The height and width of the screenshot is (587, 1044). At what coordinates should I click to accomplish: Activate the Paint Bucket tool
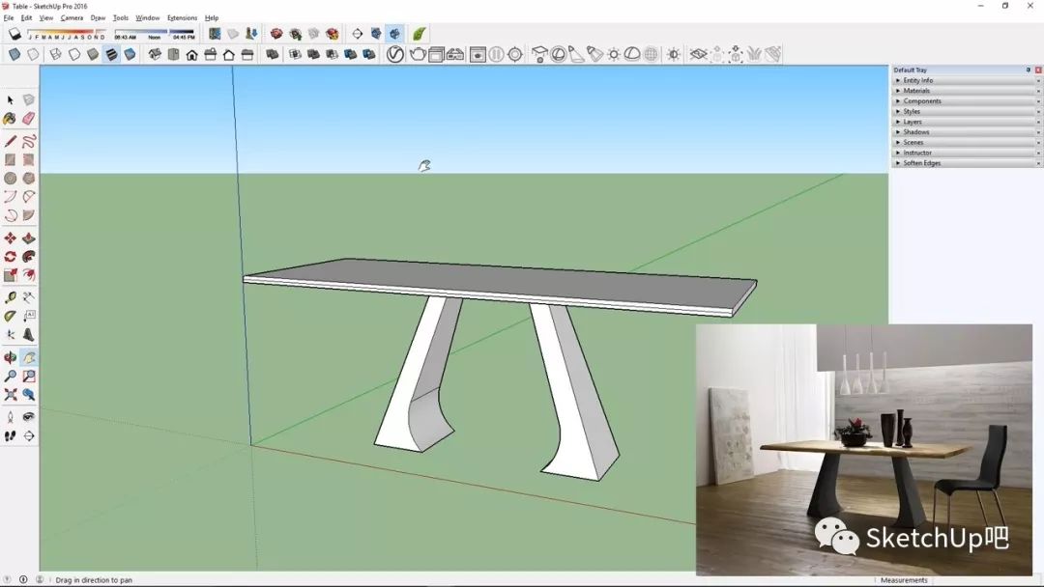tap(10, 119)
